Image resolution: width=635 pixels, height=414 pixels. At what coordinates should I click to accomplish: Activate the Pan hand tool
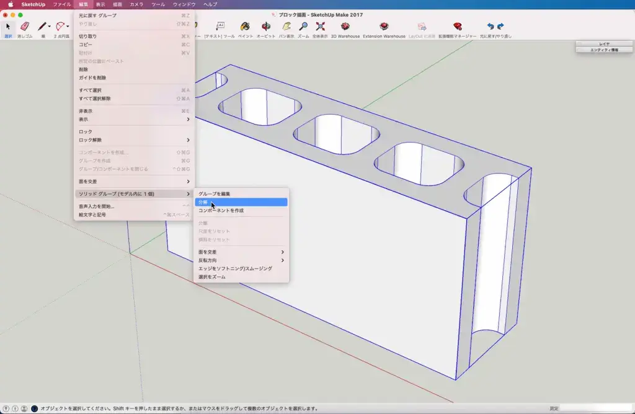click(x=286, y=27)
